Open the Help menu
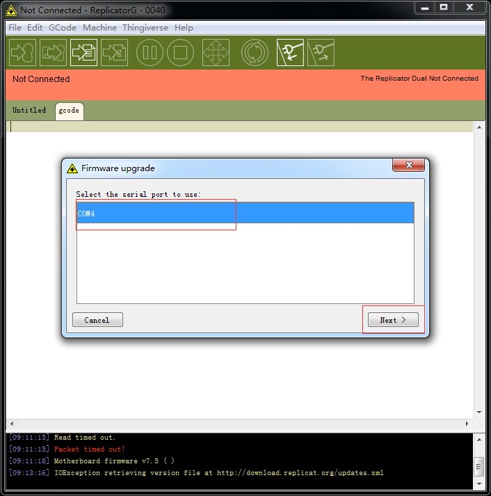 click(184, 28)
